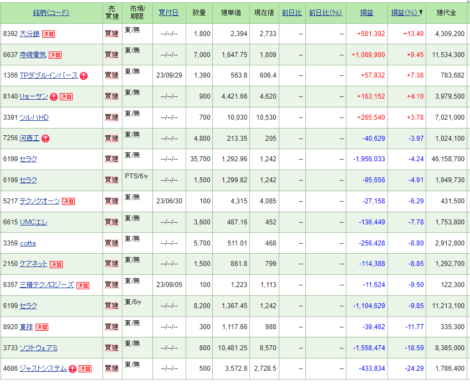Screen dimensions: 470x384
Task: Open the TPダブルインバース stock link
Action: [x=49, y=75]
